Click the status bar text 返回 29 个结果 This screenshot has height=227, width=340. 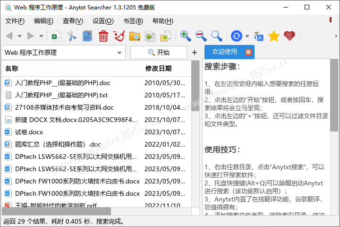click(24, 221)
